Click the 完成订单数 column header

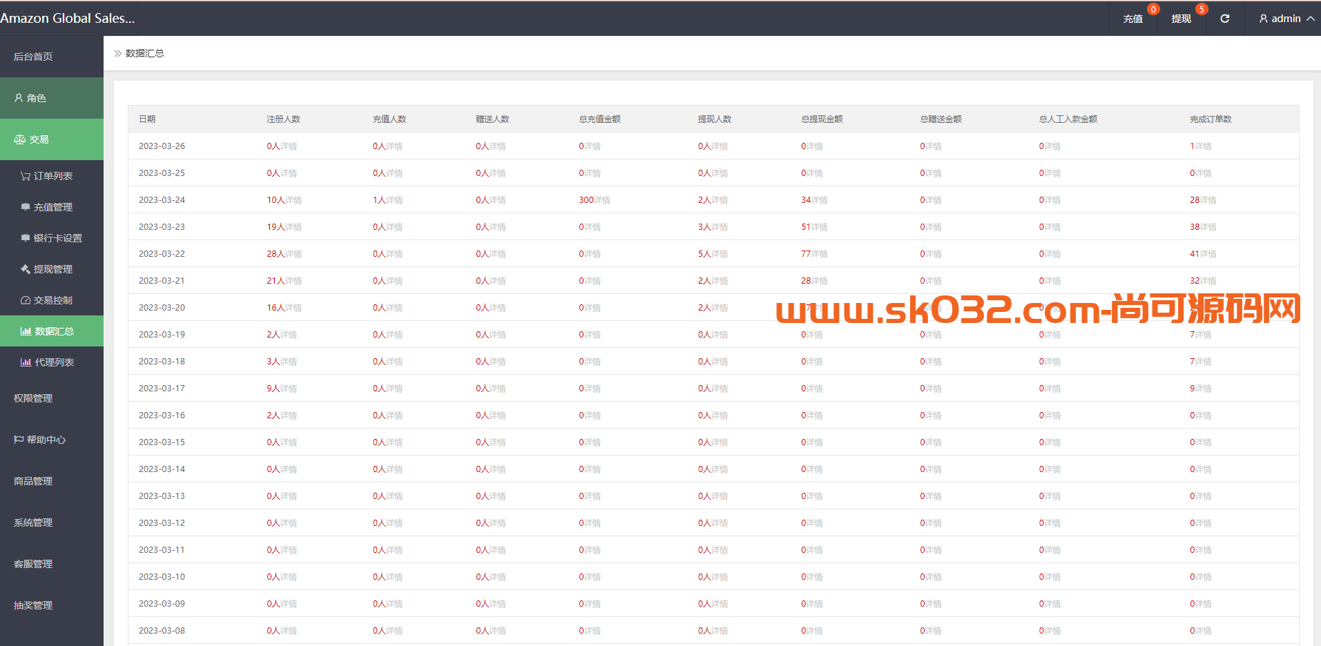click(x=1211, y=119)
